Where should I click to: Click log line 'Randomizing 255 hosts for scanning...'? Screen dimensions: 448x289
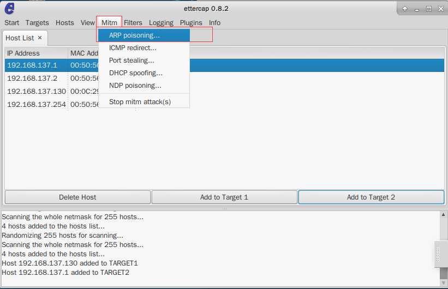tap(63, 236)
